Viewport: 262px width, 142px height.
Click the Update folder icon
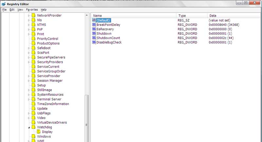(x=34, y=109)
